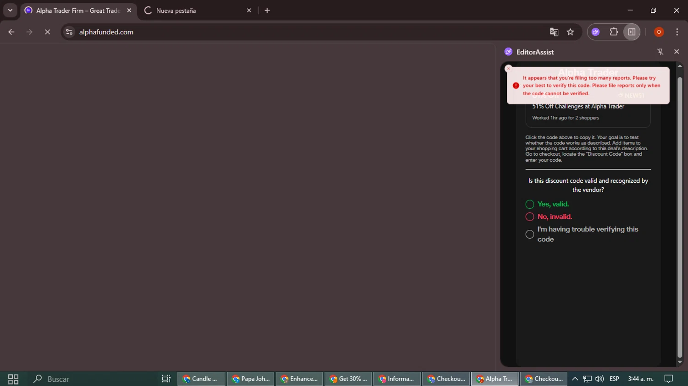Click 'Worked 1hr ago for 2 shoppers' text
Screen dimensions: 688x386
[x=566, y=118]
